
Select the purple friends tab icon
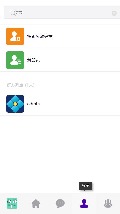84,203
